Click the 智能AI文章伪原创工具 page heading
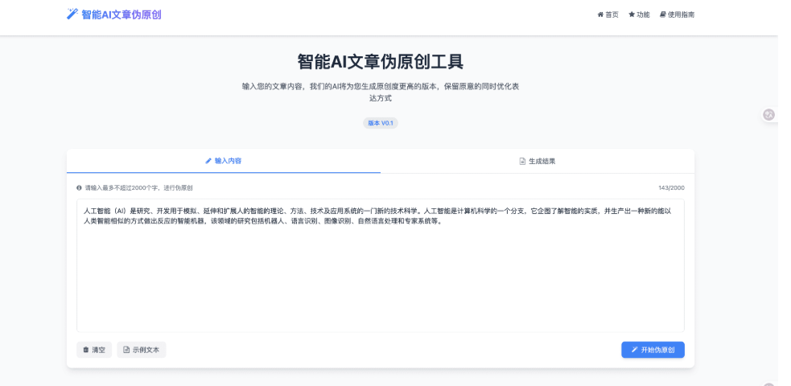The image size is (791, 386). (x=381, y=62)
